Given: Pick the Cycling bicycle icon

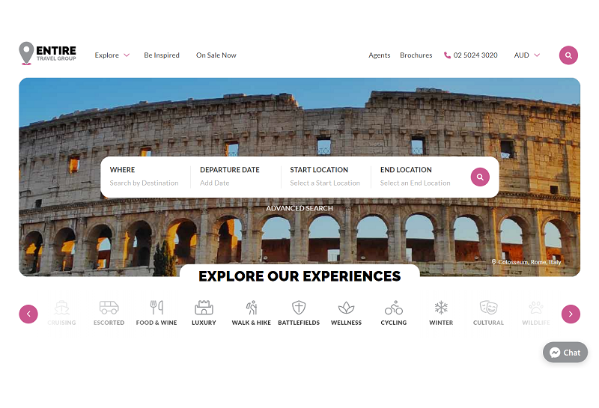Looking at the screenshot, I should coord(394,308).
